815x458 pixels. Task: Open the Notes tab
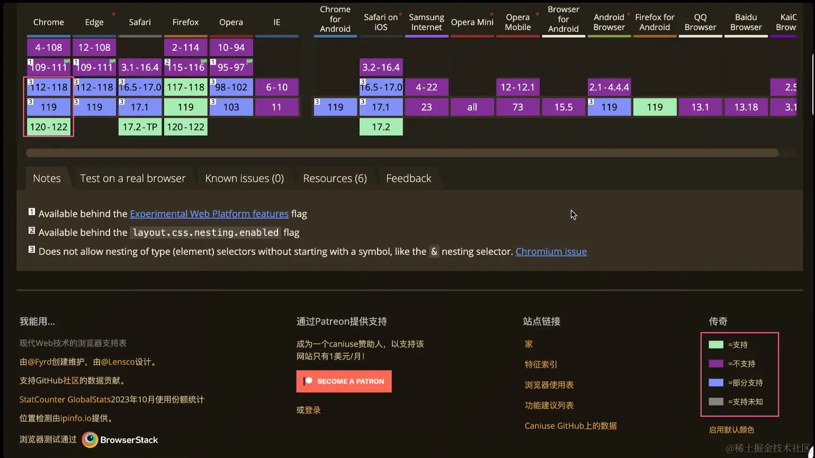pyautogui.click(x=47, y=178)
